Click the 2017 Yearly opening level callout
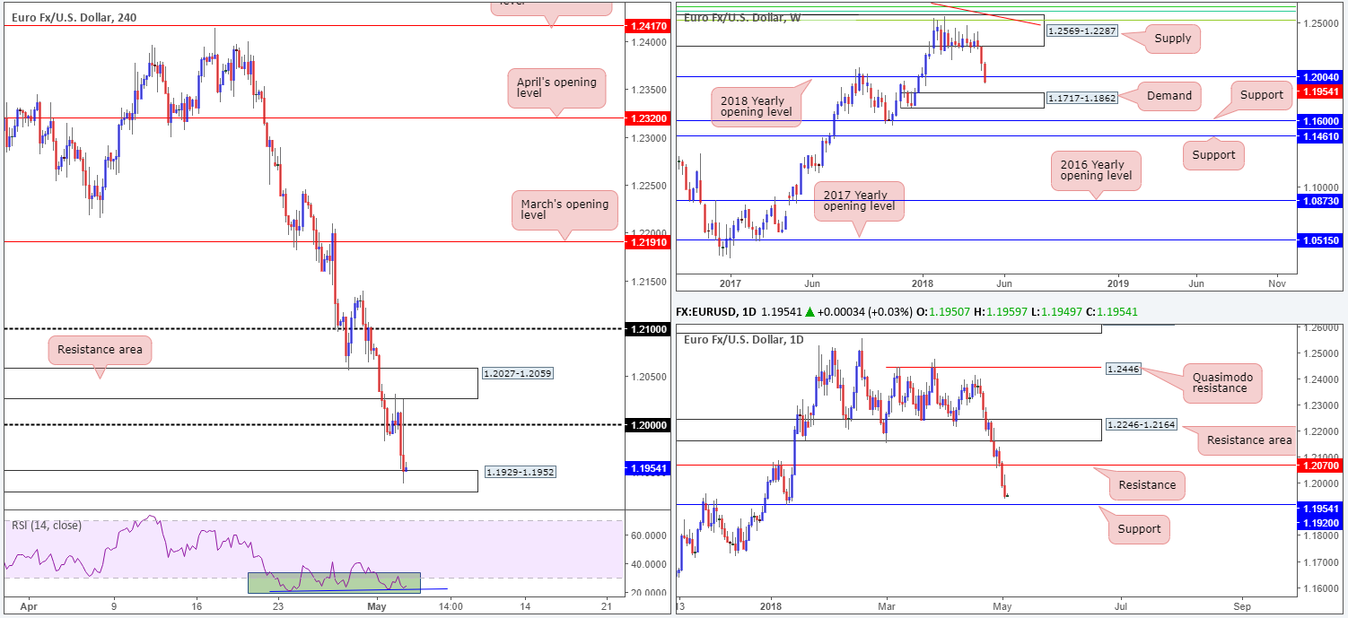1348x618 pixels. (x=859, y=201)
